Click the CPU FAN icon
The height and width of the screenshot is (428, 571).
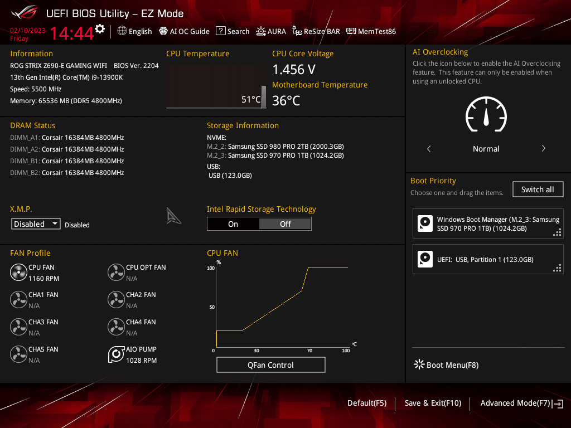click(x=18, y=272)
